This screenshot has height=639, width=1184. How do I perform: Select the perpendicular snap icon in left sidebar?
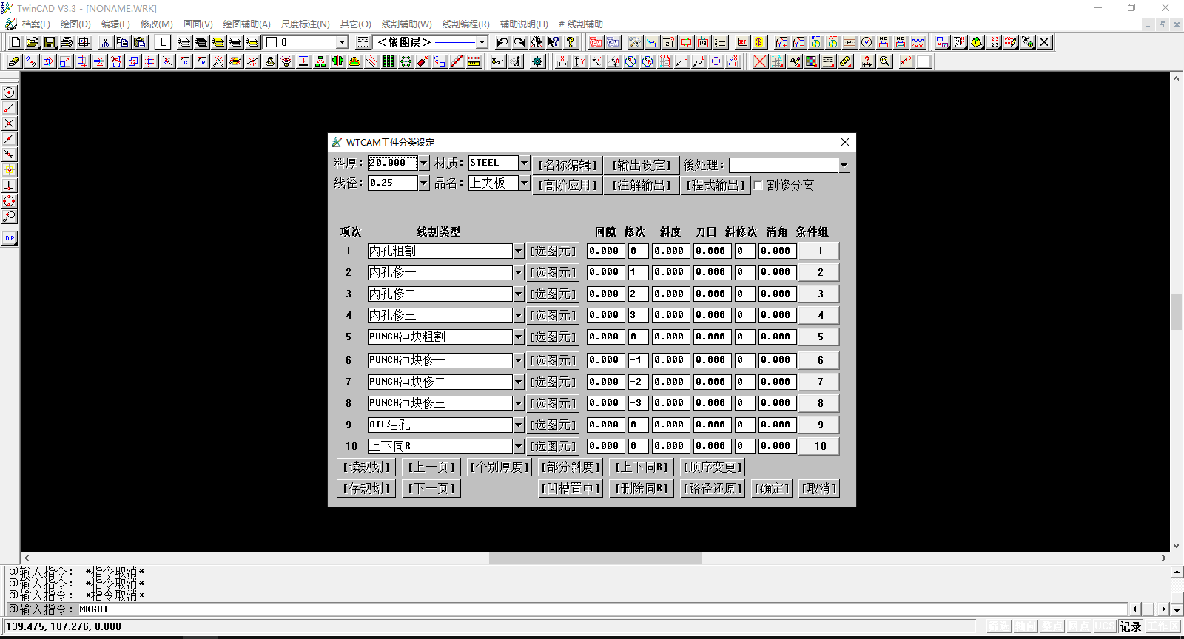pos(9,186)
